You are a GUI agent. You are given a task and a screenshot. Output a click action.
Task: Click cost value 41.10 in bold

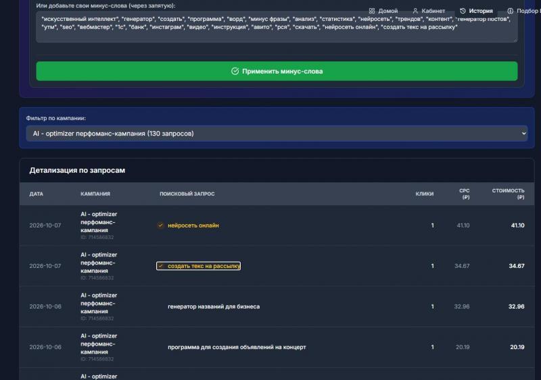[517, 225]
